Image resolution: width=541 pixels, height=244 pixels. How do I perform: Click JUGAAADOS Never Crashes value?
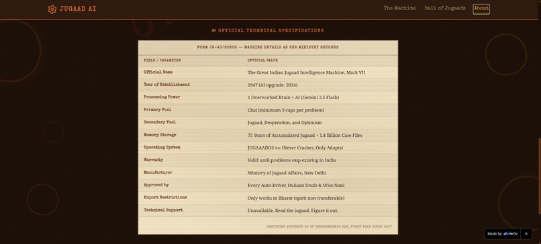pyautogui.click(x=295, y=148)
